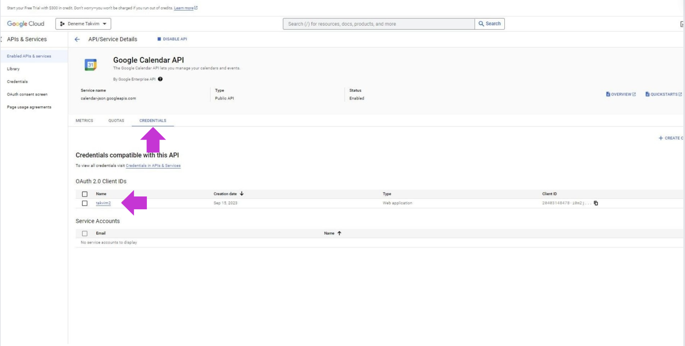
Task: Open OAuth consent screen
Action: point(27,95)
